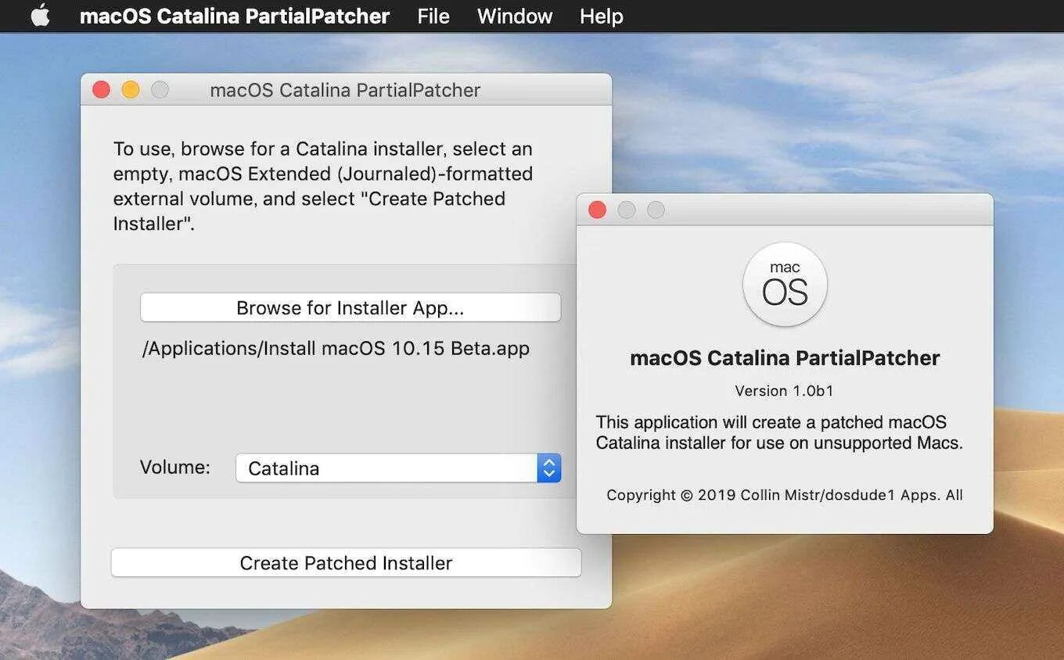Click the Version 1.0b1 text
The height and width of the screenshot is (660, 1064).
tap(784, 391)
